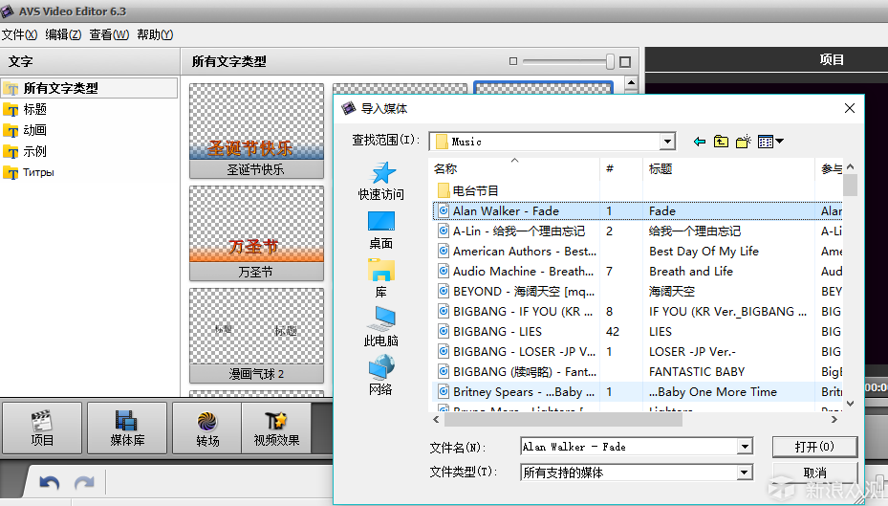Expand the 文件类型 file type dropdown
This screenshot has height=506, width=888.
coord(745,473)
